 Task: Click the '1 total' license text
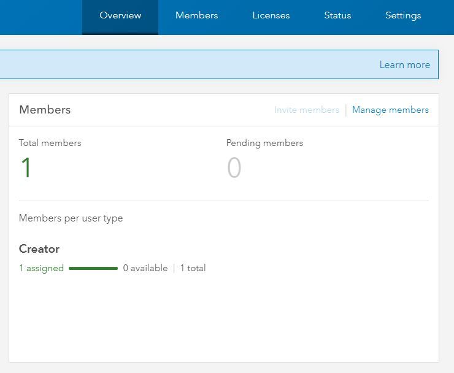pos(193,268)
